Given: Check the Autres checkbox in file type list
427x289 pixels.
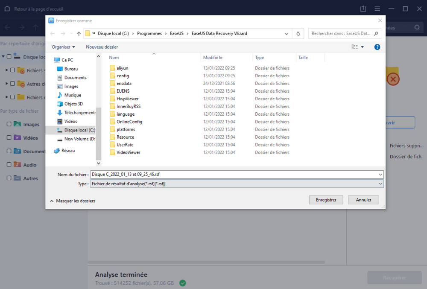Looking at the screenshot, I should pos(9,178).
